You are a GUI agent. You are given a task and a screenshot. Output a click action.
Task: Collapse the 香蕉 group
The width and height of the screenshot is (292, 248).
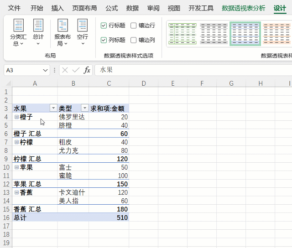tap(16, 192)
